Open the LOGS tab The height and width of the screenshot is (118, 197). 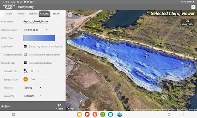(x=9, y=14)
